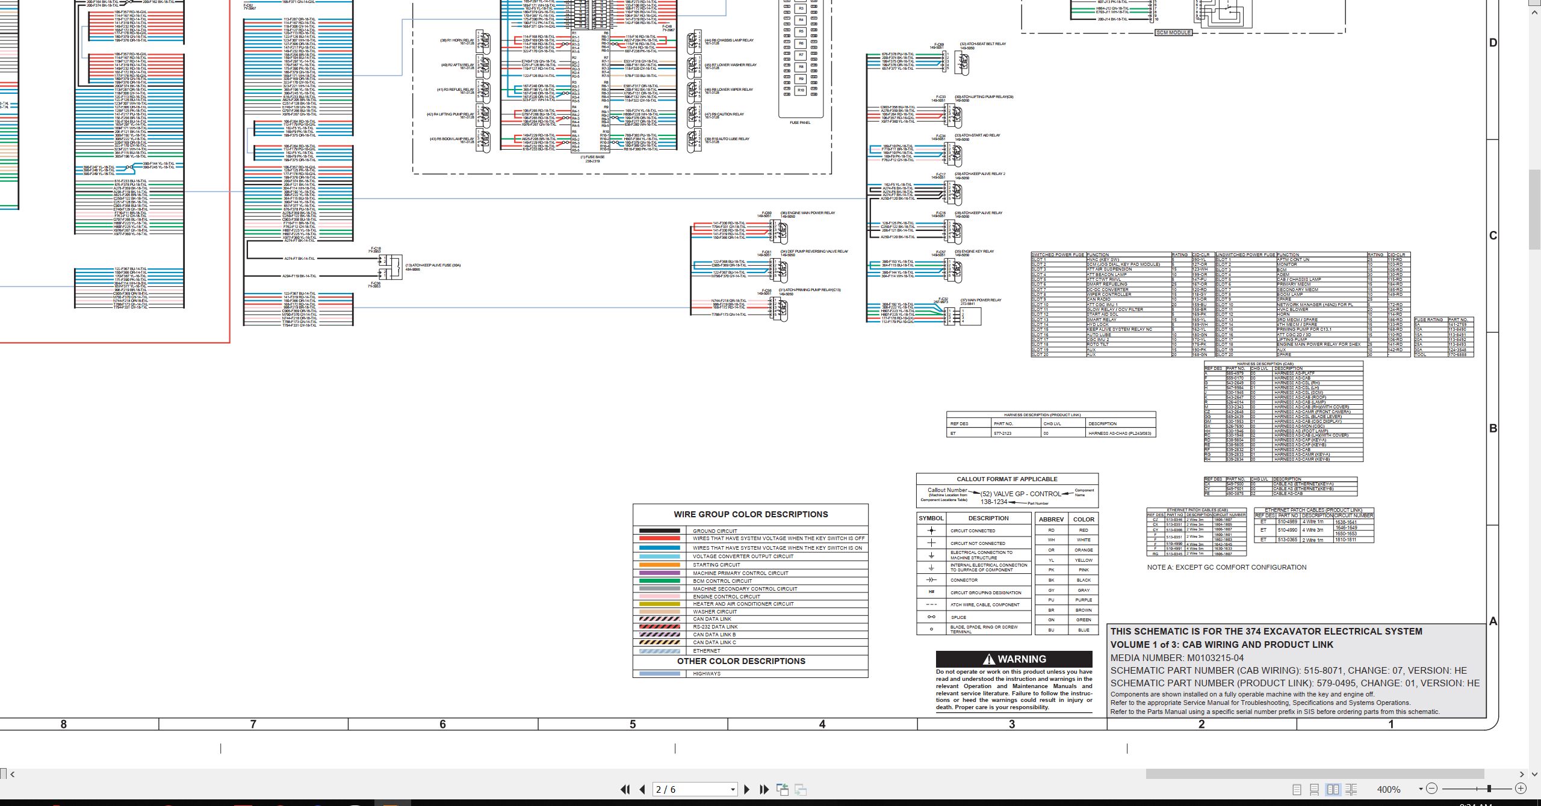The image size is (1541, 806).
Task: Click the 'ORANGE' entry in color table
Action: 1084,550
